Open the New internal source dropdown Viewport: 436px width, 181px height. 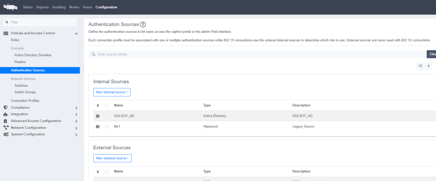pyautogui.click(x=112, y=92)
